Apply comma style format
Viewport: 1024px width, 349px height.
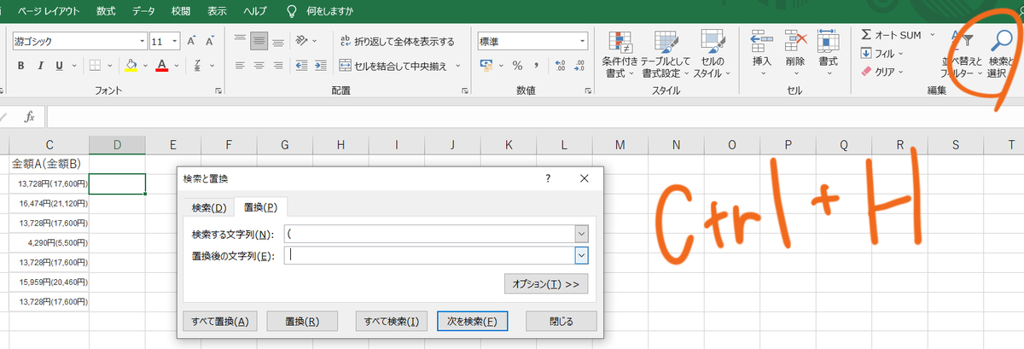point(536,66)
